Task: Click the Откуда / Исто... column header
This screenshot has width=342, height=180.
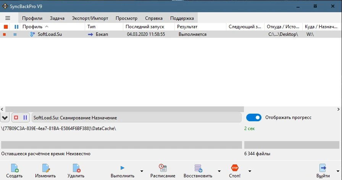Action: pyautogui.click(x=283, y=27)
